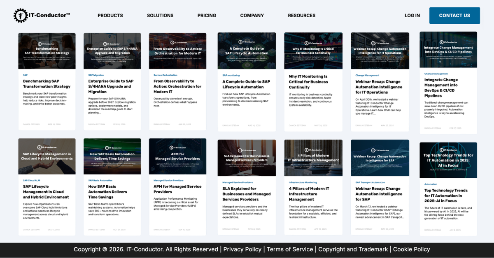
Task: Click the IT-Conductor logo icon
Action: [20, 16]
